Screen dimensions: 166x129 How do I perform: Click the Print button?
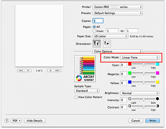tap(153, 120)
